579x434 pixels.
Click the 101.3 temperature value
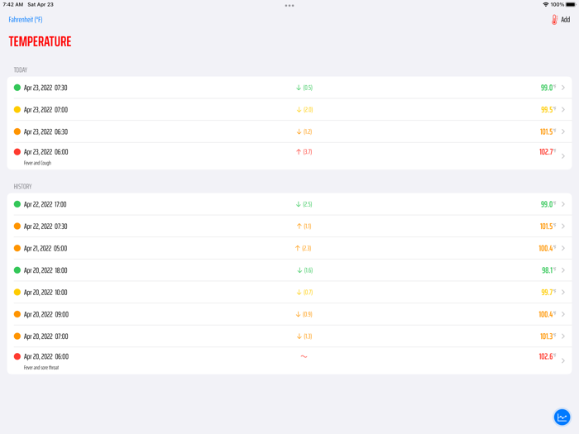pos(548,336)
